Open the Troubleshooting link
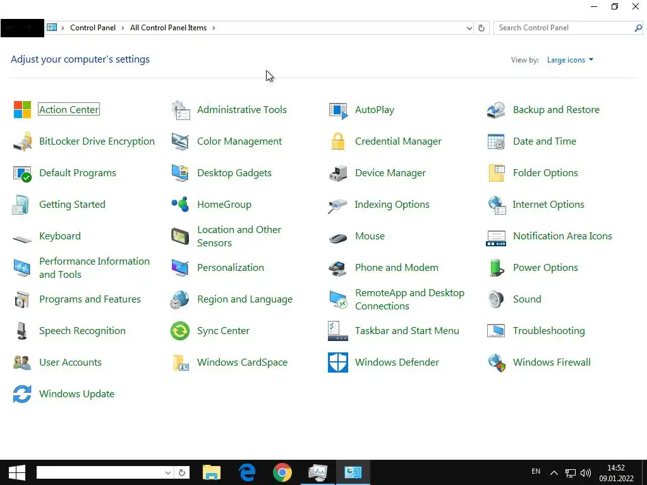Viewport: 647px width, 485px height. (549, 331)
